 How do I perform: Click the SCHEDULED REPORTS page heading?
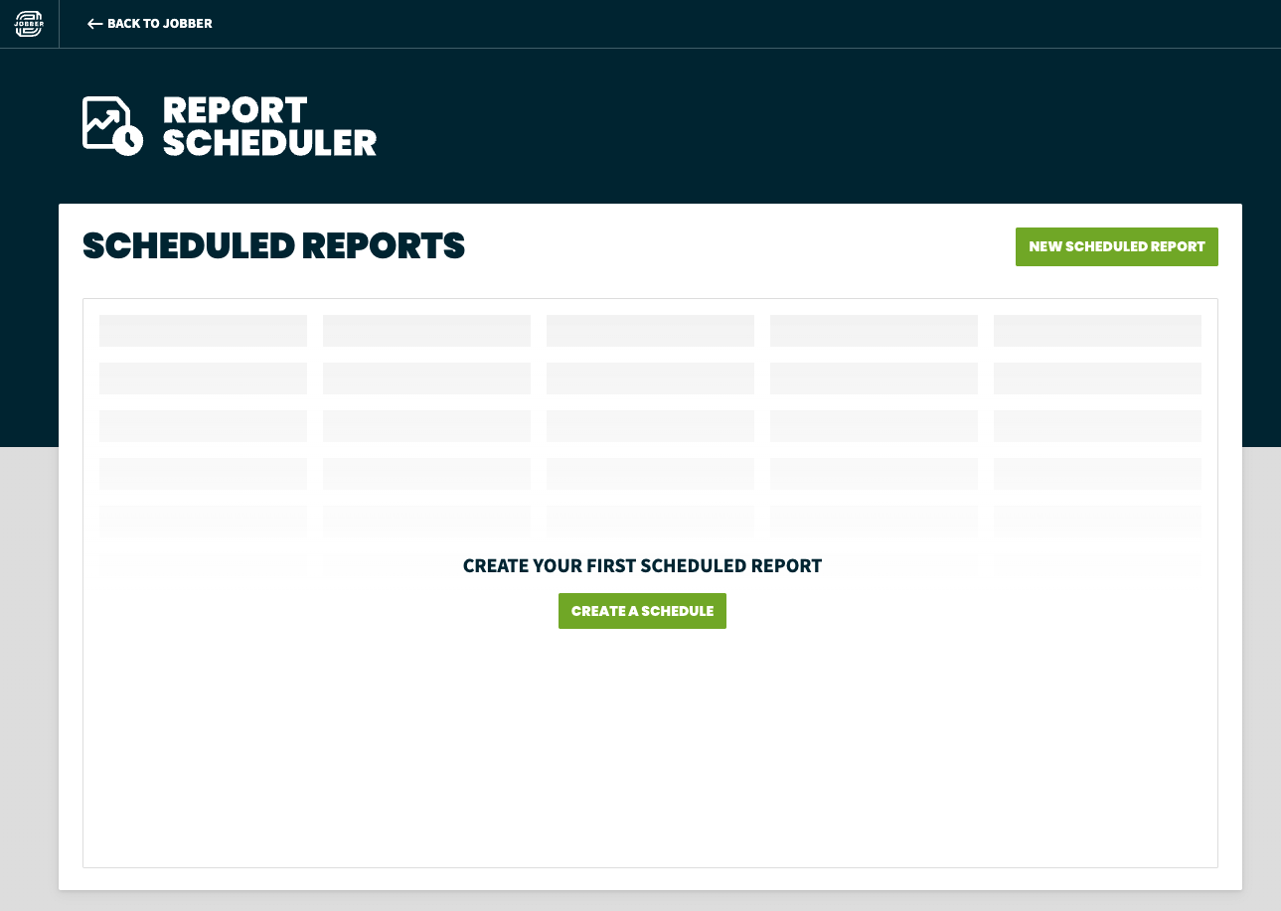273,246
